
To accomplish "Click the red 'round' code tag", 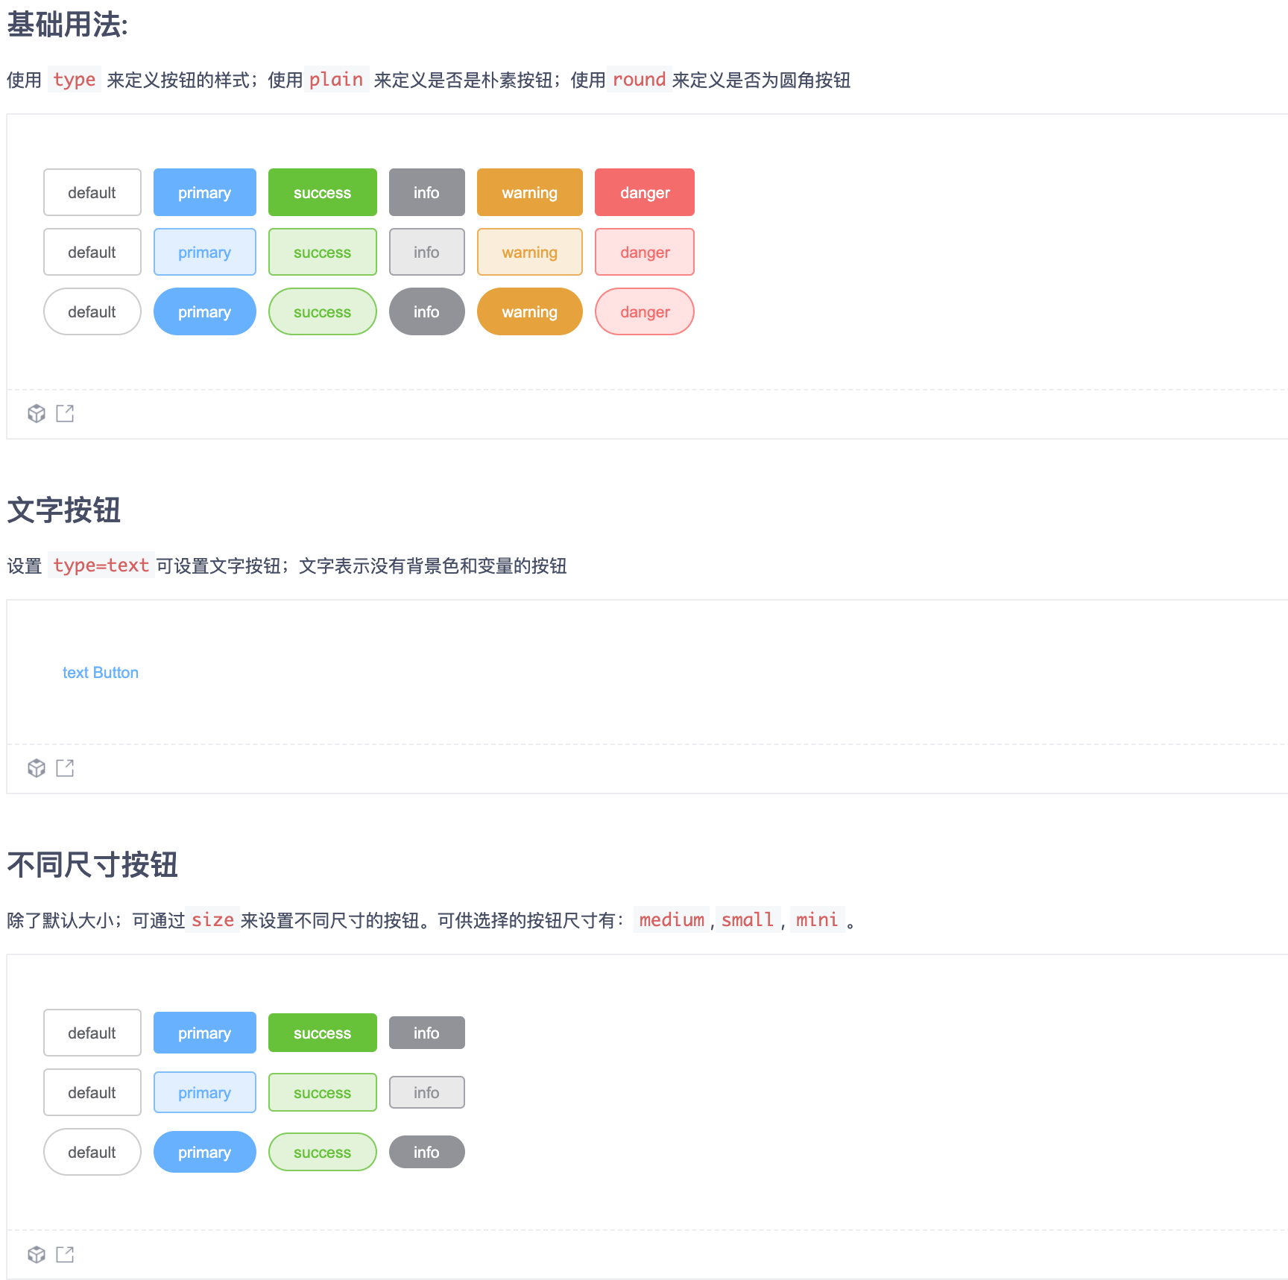I will coord(639,80).
